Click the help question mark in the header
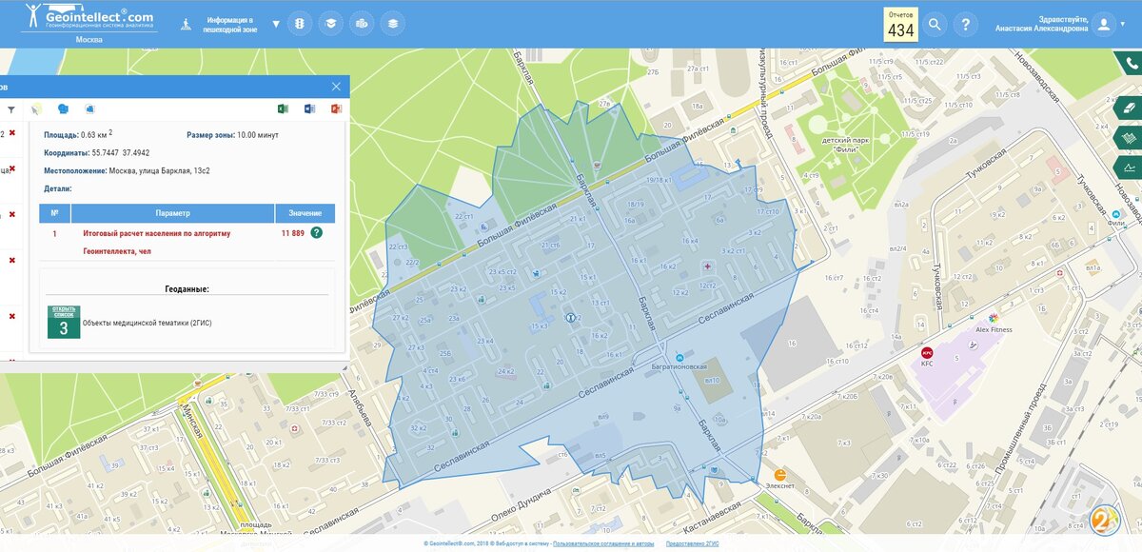The width and height of the screenshot is (1142, 552). tap(966, 25)
